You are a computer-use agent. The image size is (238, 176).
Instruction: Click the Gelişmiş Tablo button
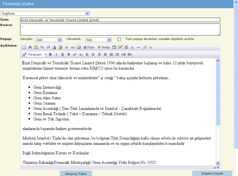click(76, 173)
